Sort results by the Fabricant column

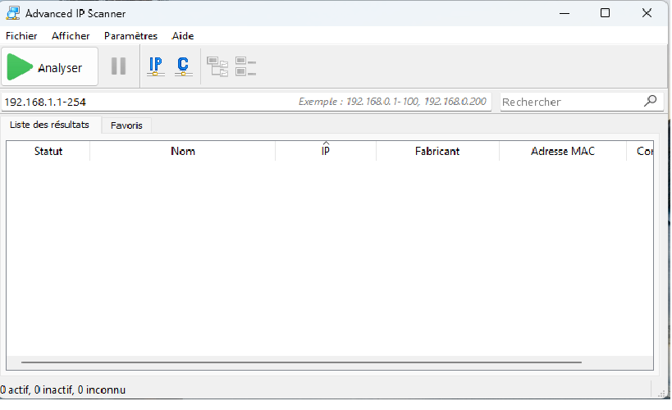[437, 151]
